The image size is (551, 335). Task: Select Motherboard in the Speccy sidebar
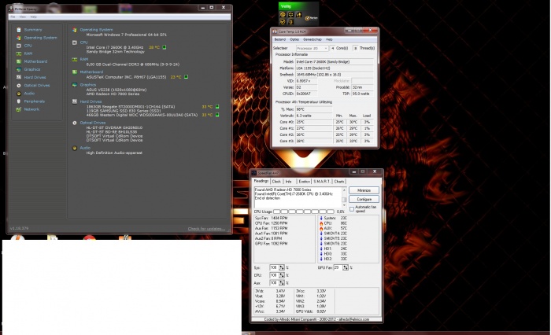(35, 61)
